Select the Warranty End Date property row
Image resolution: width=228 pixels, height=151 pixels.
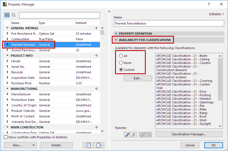(52, 122)
